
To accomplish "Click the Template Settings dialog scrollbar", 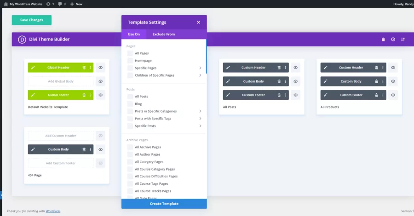I will (x=206, y=57).
